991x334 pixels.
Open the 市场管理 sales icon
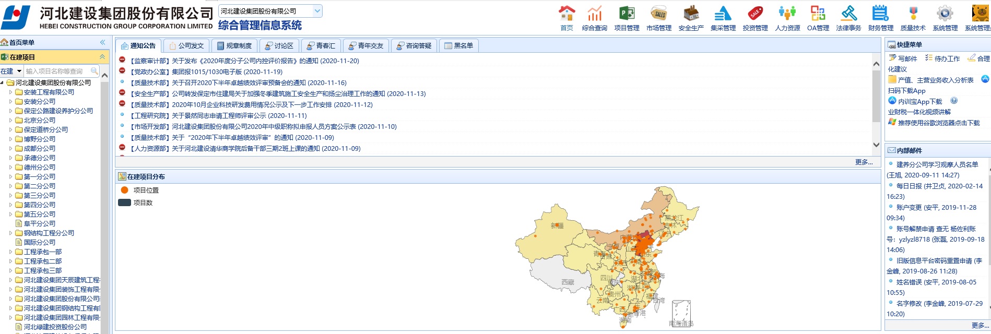click(659, 14)
